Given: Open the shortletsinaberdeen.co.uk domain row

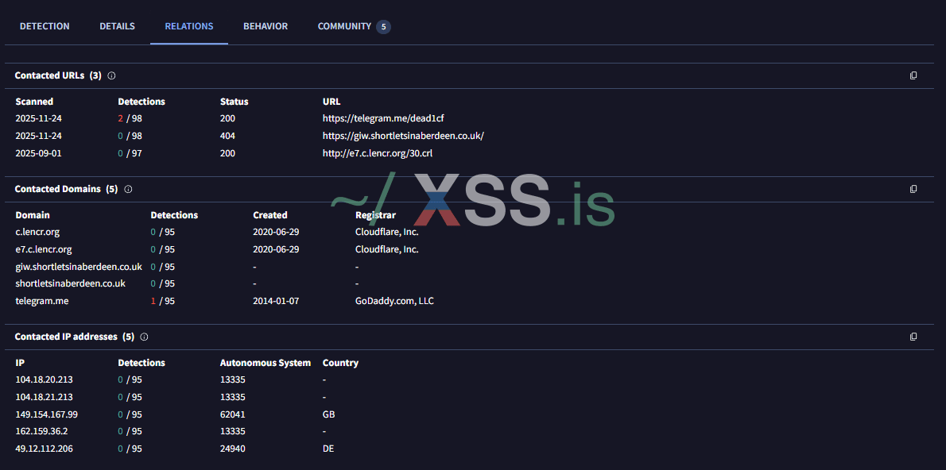Looking at the screenshot, I should pyautogui.click(x=71, y=283).
